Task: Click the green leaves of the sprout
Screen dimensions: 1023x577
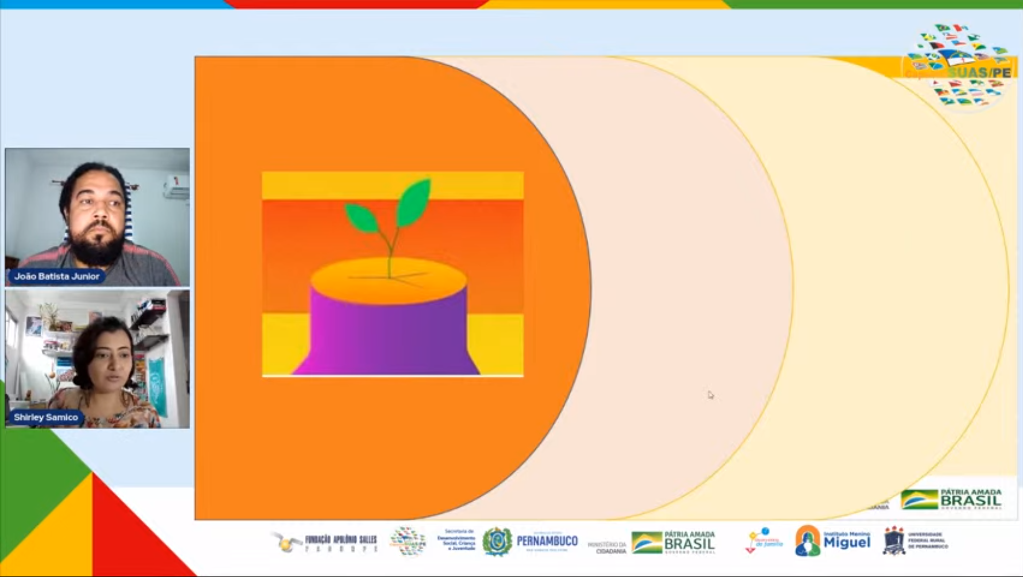Action: tap(413, 204)
